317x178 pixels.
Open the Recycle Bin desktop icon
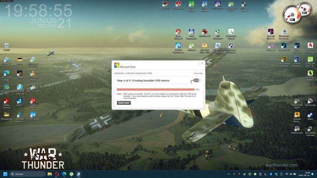6,47
